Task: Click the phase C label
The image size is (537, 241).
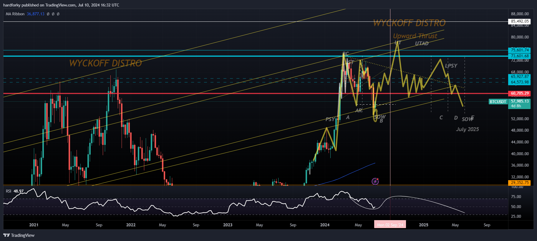Action: 441,118
